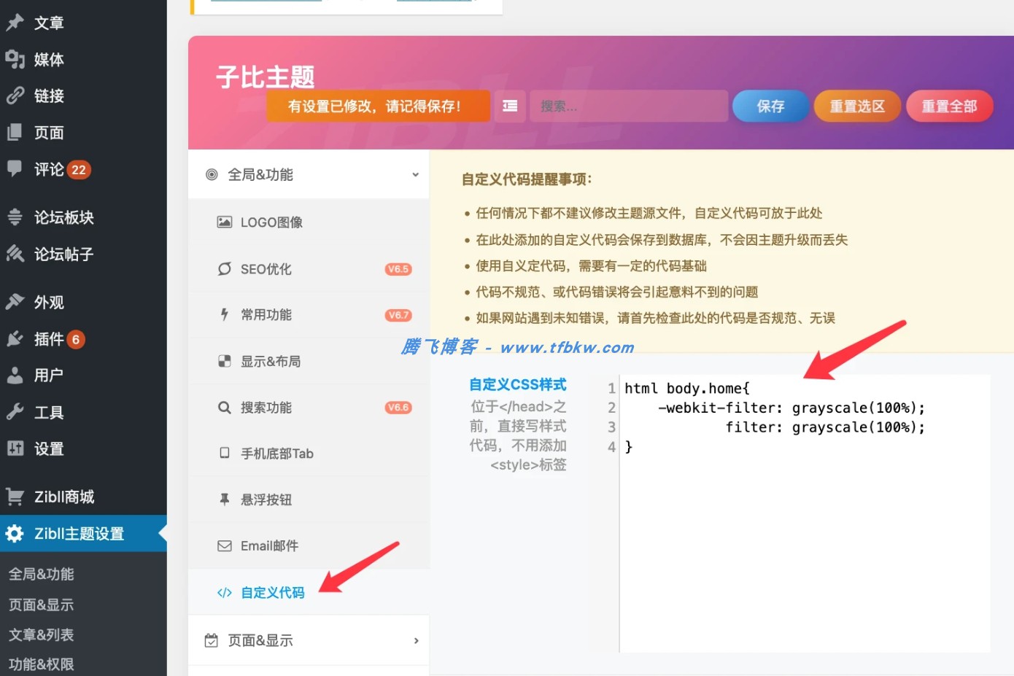This screenshot has width=1014, height=676.
Task: Open the 插件 plugins icon with badge 6
Action: point(15,338)
